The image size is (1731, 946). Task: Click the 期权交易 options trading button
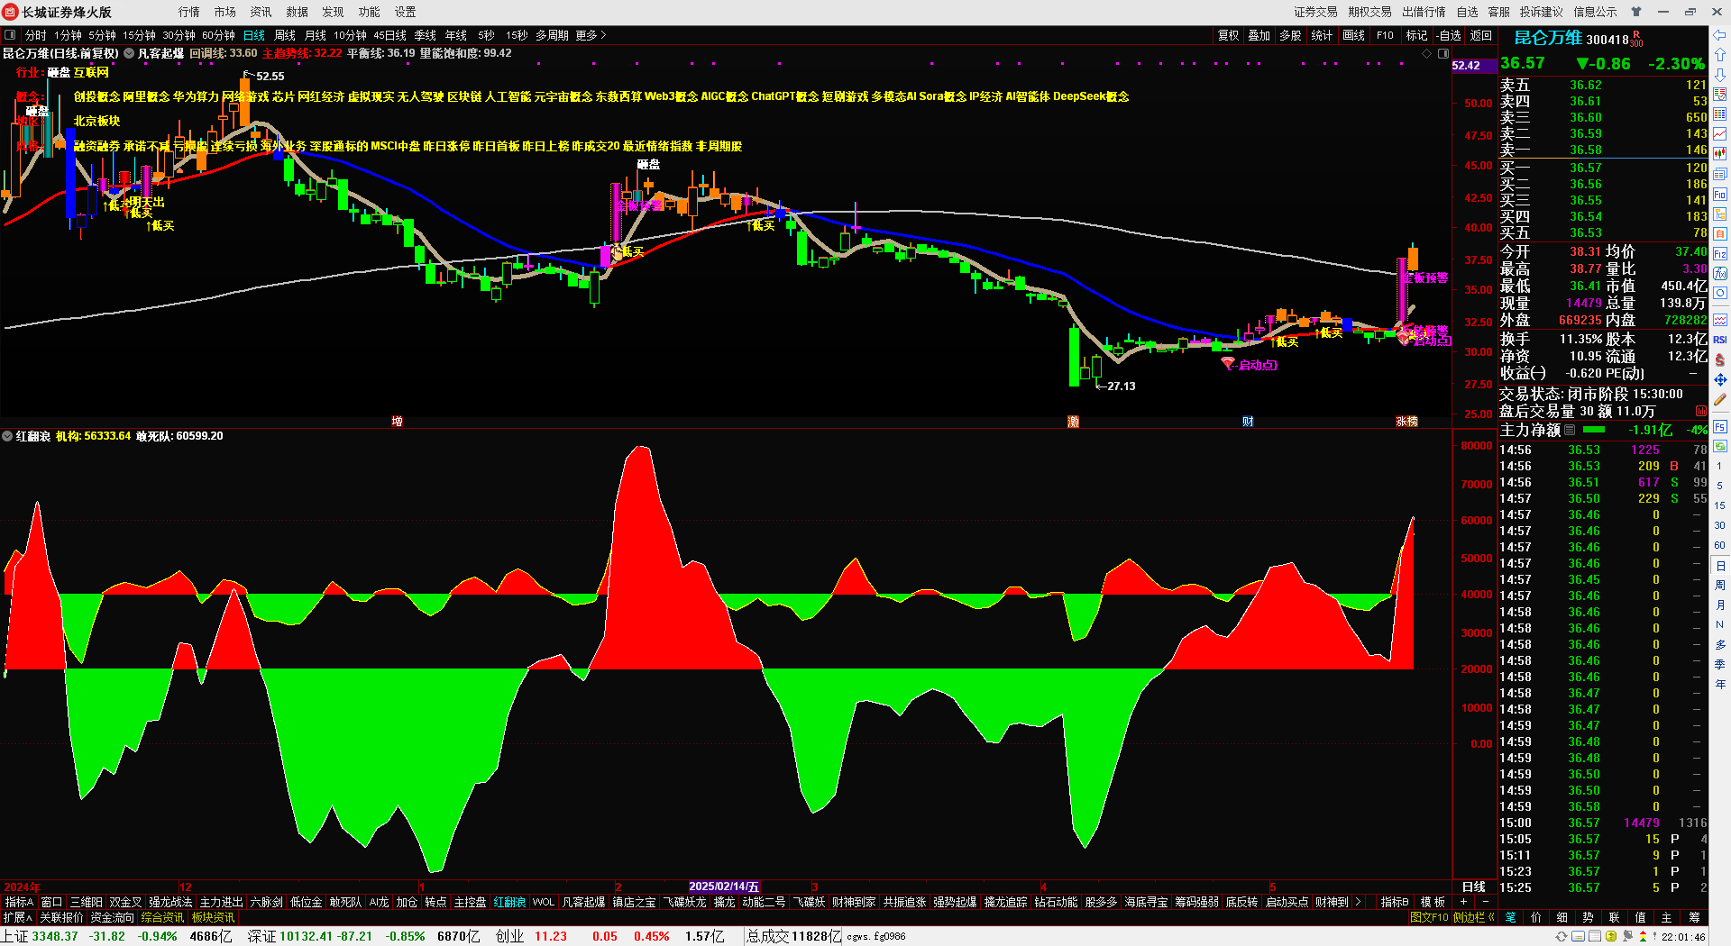(1370, 12)
